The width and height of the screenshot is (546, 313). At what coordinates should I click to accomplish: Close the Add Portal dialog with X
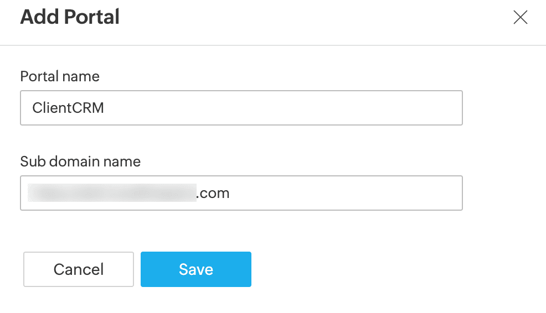(520, 17)
